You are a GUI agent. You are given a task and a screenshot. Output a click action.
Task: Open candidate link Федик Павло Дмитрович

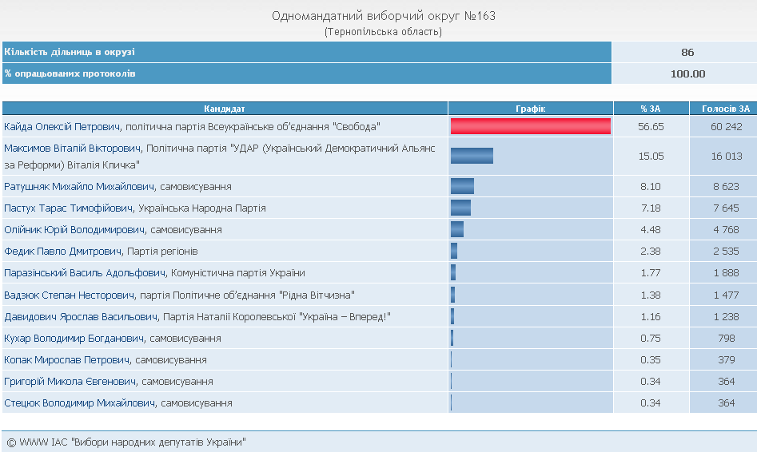[63, 252]
